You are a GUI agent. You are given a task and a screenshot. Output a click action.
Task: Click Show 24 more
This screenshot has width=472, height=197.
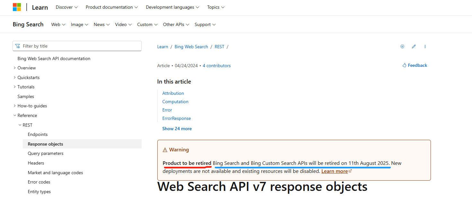[x=177, y=129]
